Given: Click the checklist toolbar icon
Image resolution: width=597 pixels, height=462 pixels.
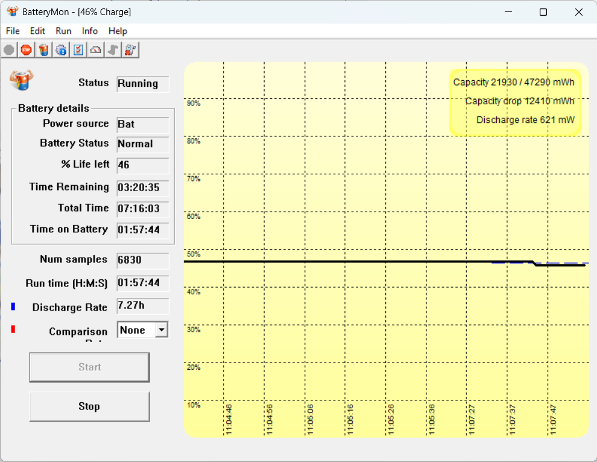Looking at the screenshot, I should coord(78,50).
